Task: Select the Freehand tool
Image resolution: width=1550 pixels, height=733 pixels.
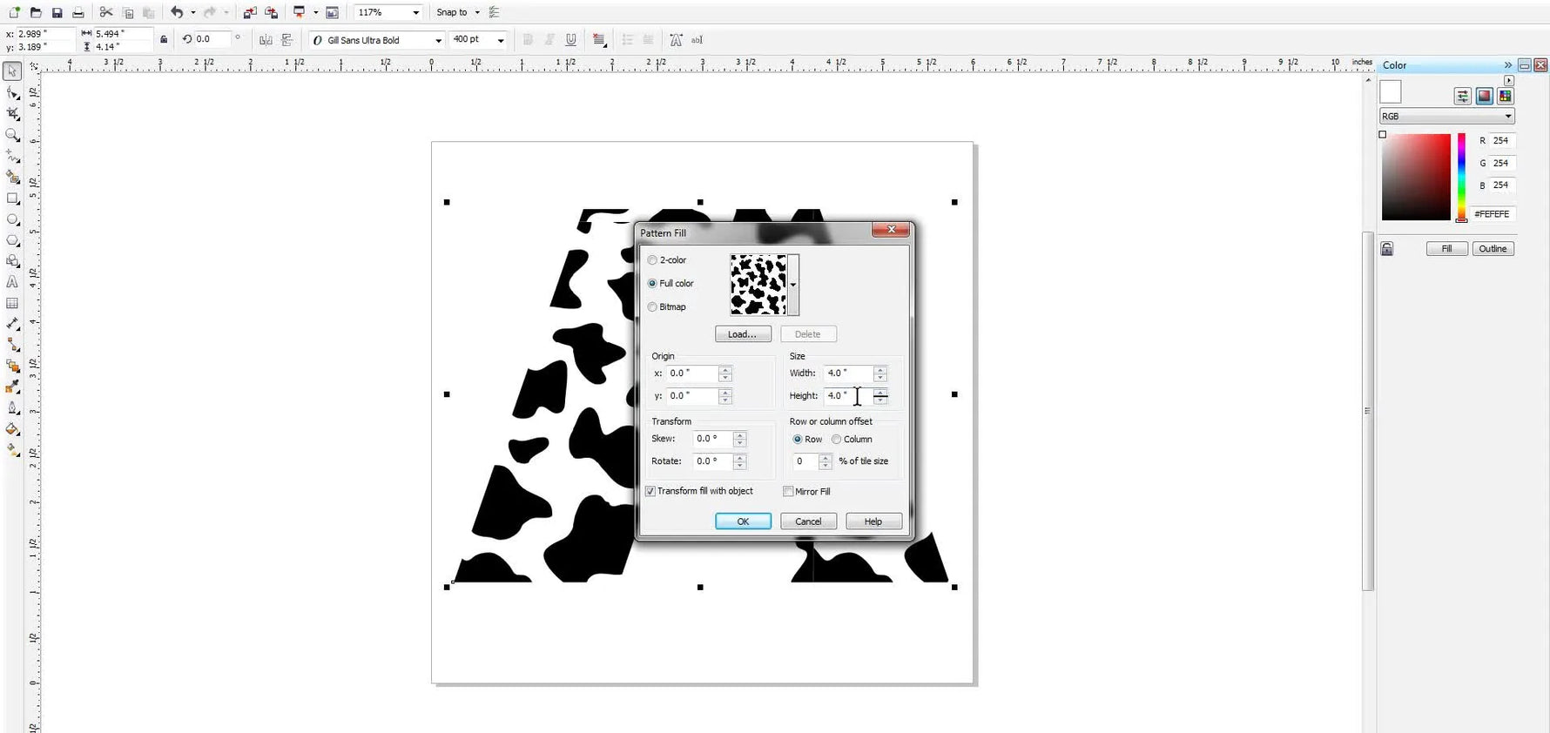Action: pyautogui.click(x=12, y=156)
